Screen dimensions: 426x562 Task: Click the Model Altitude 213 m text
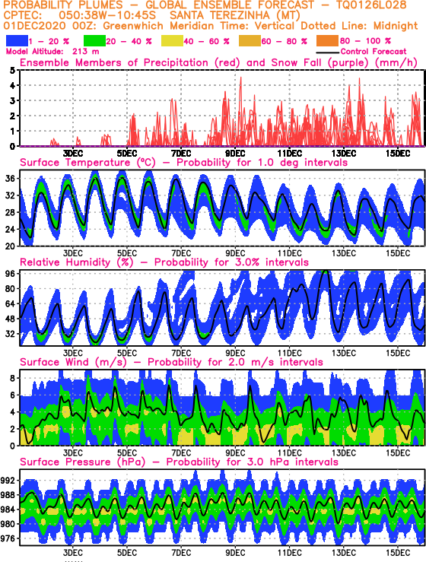tap(52, 52)
